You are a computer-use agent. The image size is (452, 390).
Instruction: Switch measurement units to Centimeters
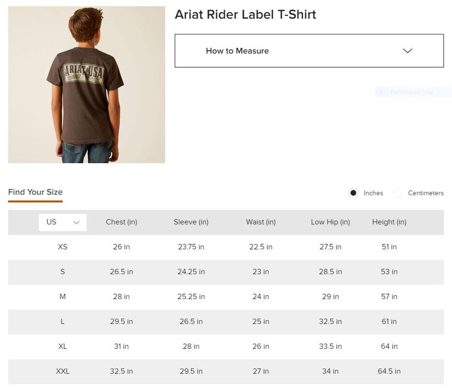coord(398,192)
